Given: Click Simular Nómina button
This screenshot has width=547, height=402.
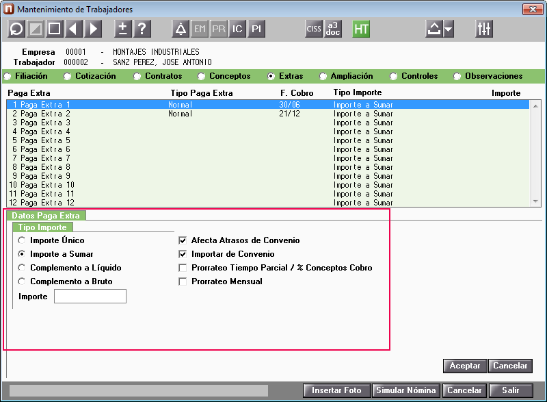Looking at the screenshot, I should click(x=406, y=390).
